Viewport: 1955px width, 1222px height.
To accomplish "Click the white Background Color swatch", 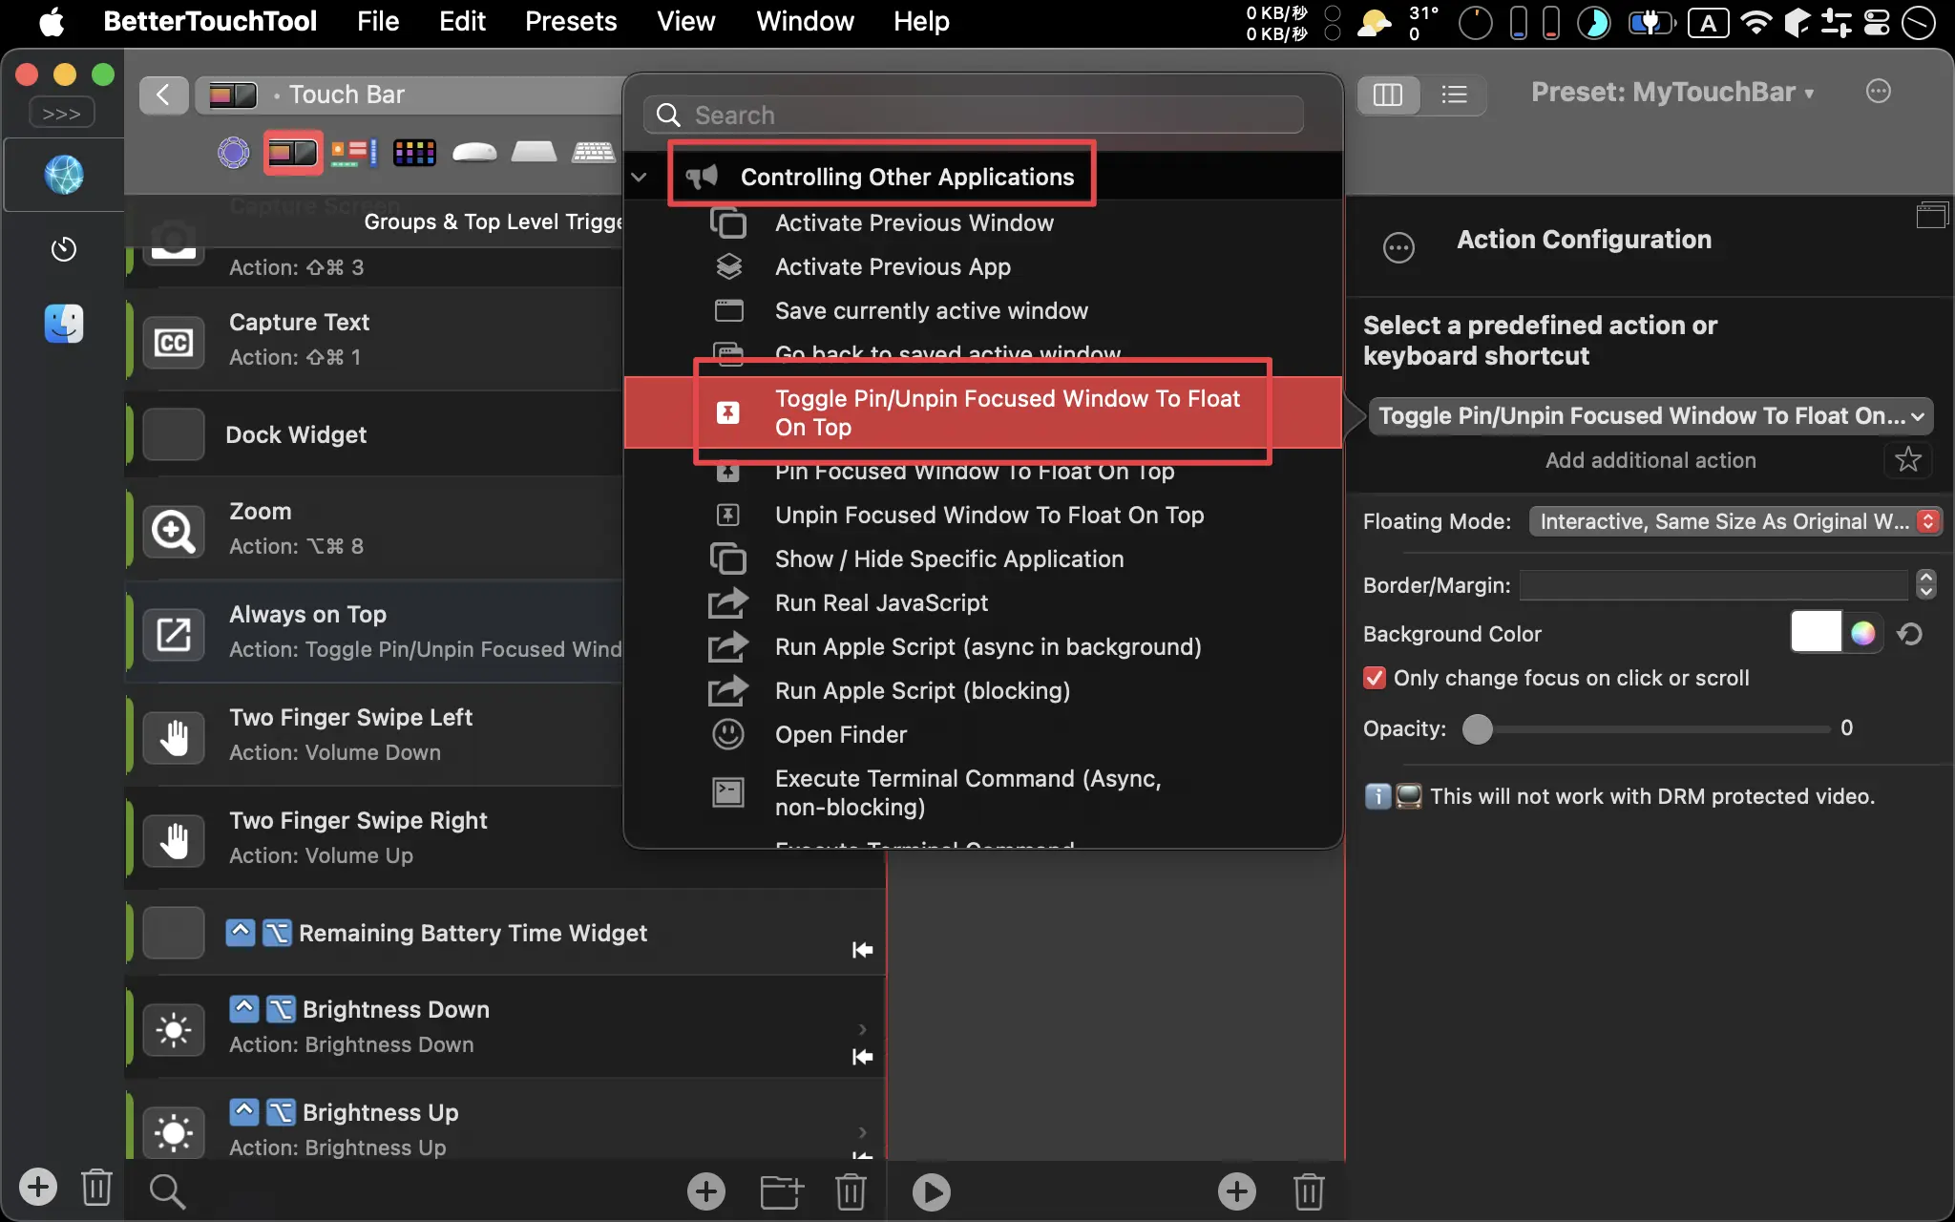I will pos(1816,632).
